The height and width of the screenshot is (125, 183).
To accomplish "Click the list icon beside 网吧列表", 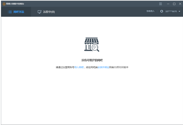I will tap(10, 12).
